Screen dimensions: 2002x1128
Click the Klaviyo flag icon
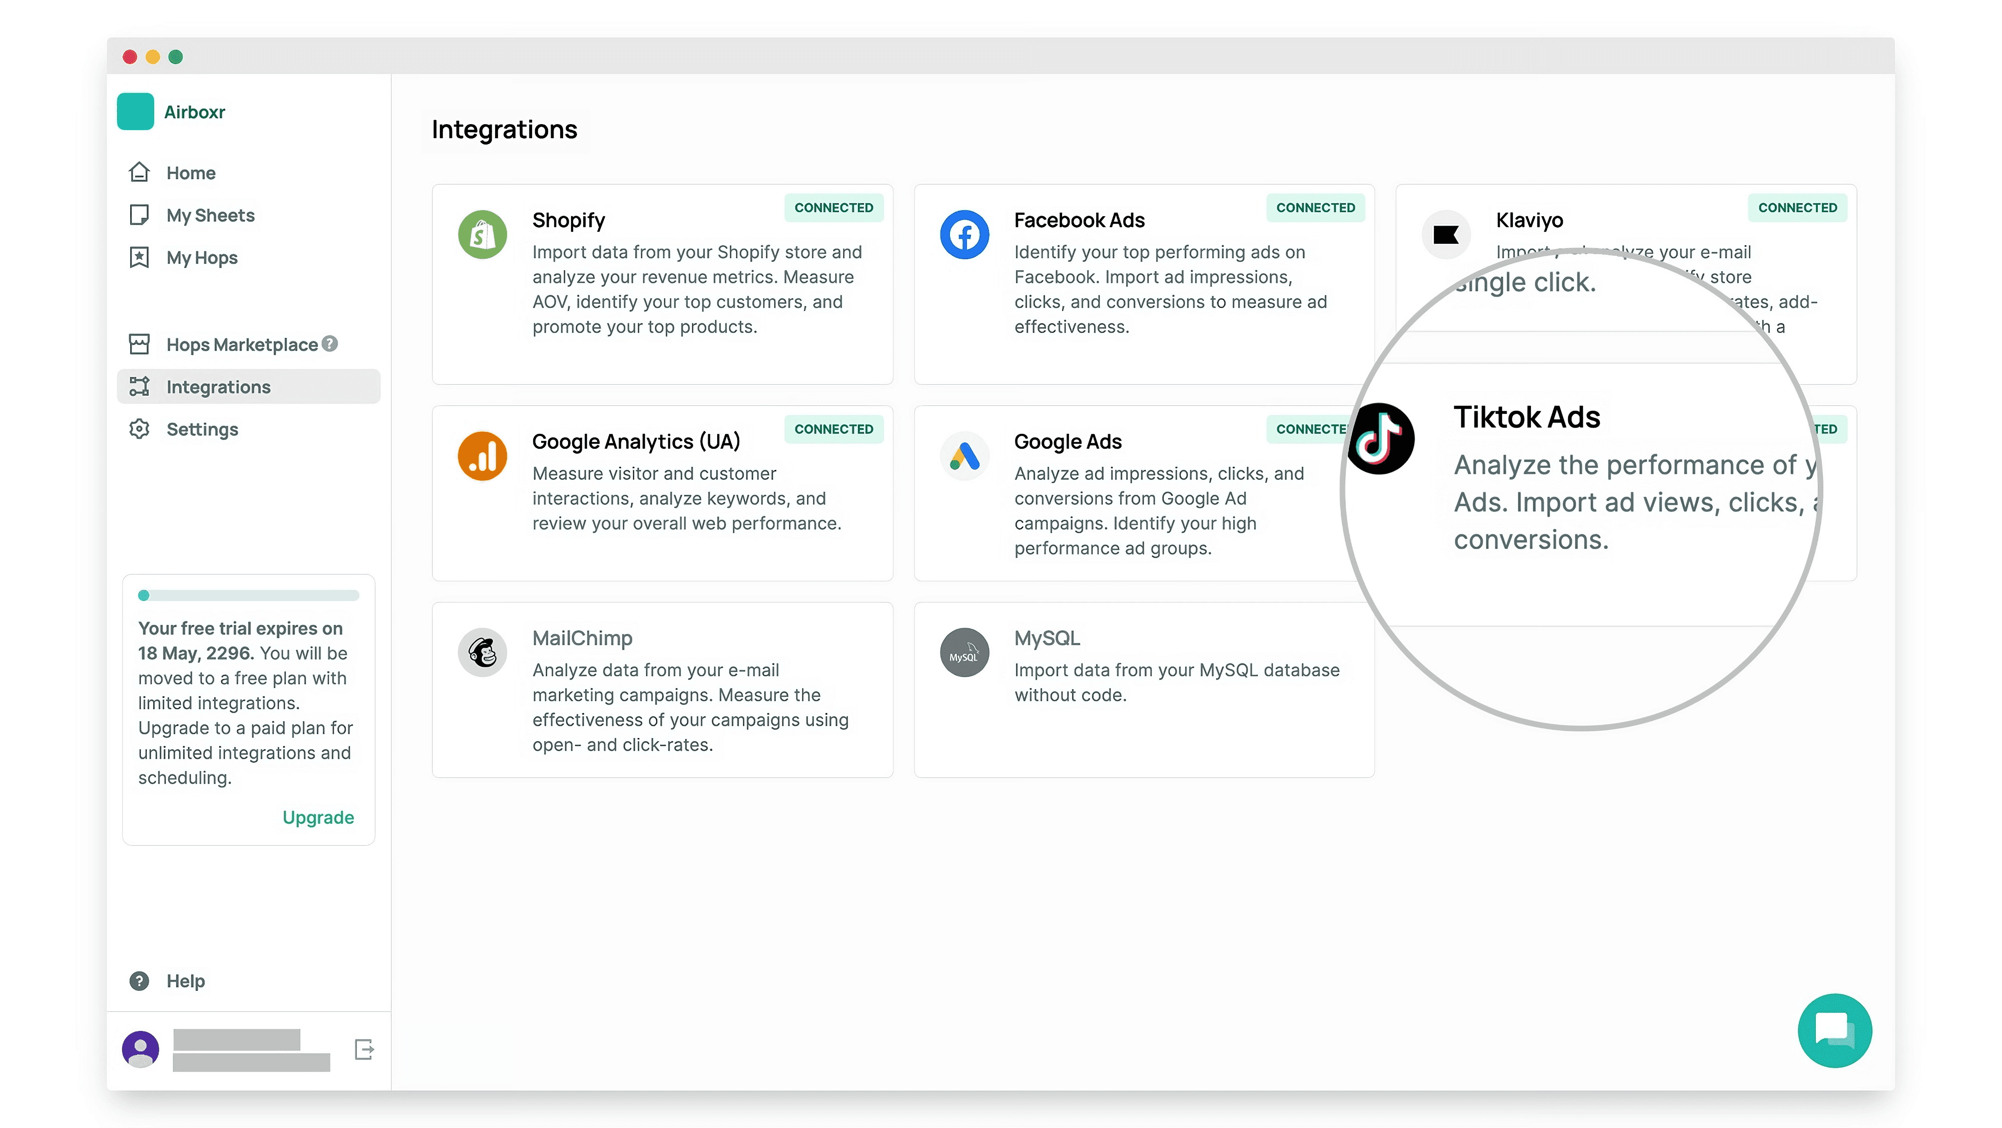(x=1445, y=235)
